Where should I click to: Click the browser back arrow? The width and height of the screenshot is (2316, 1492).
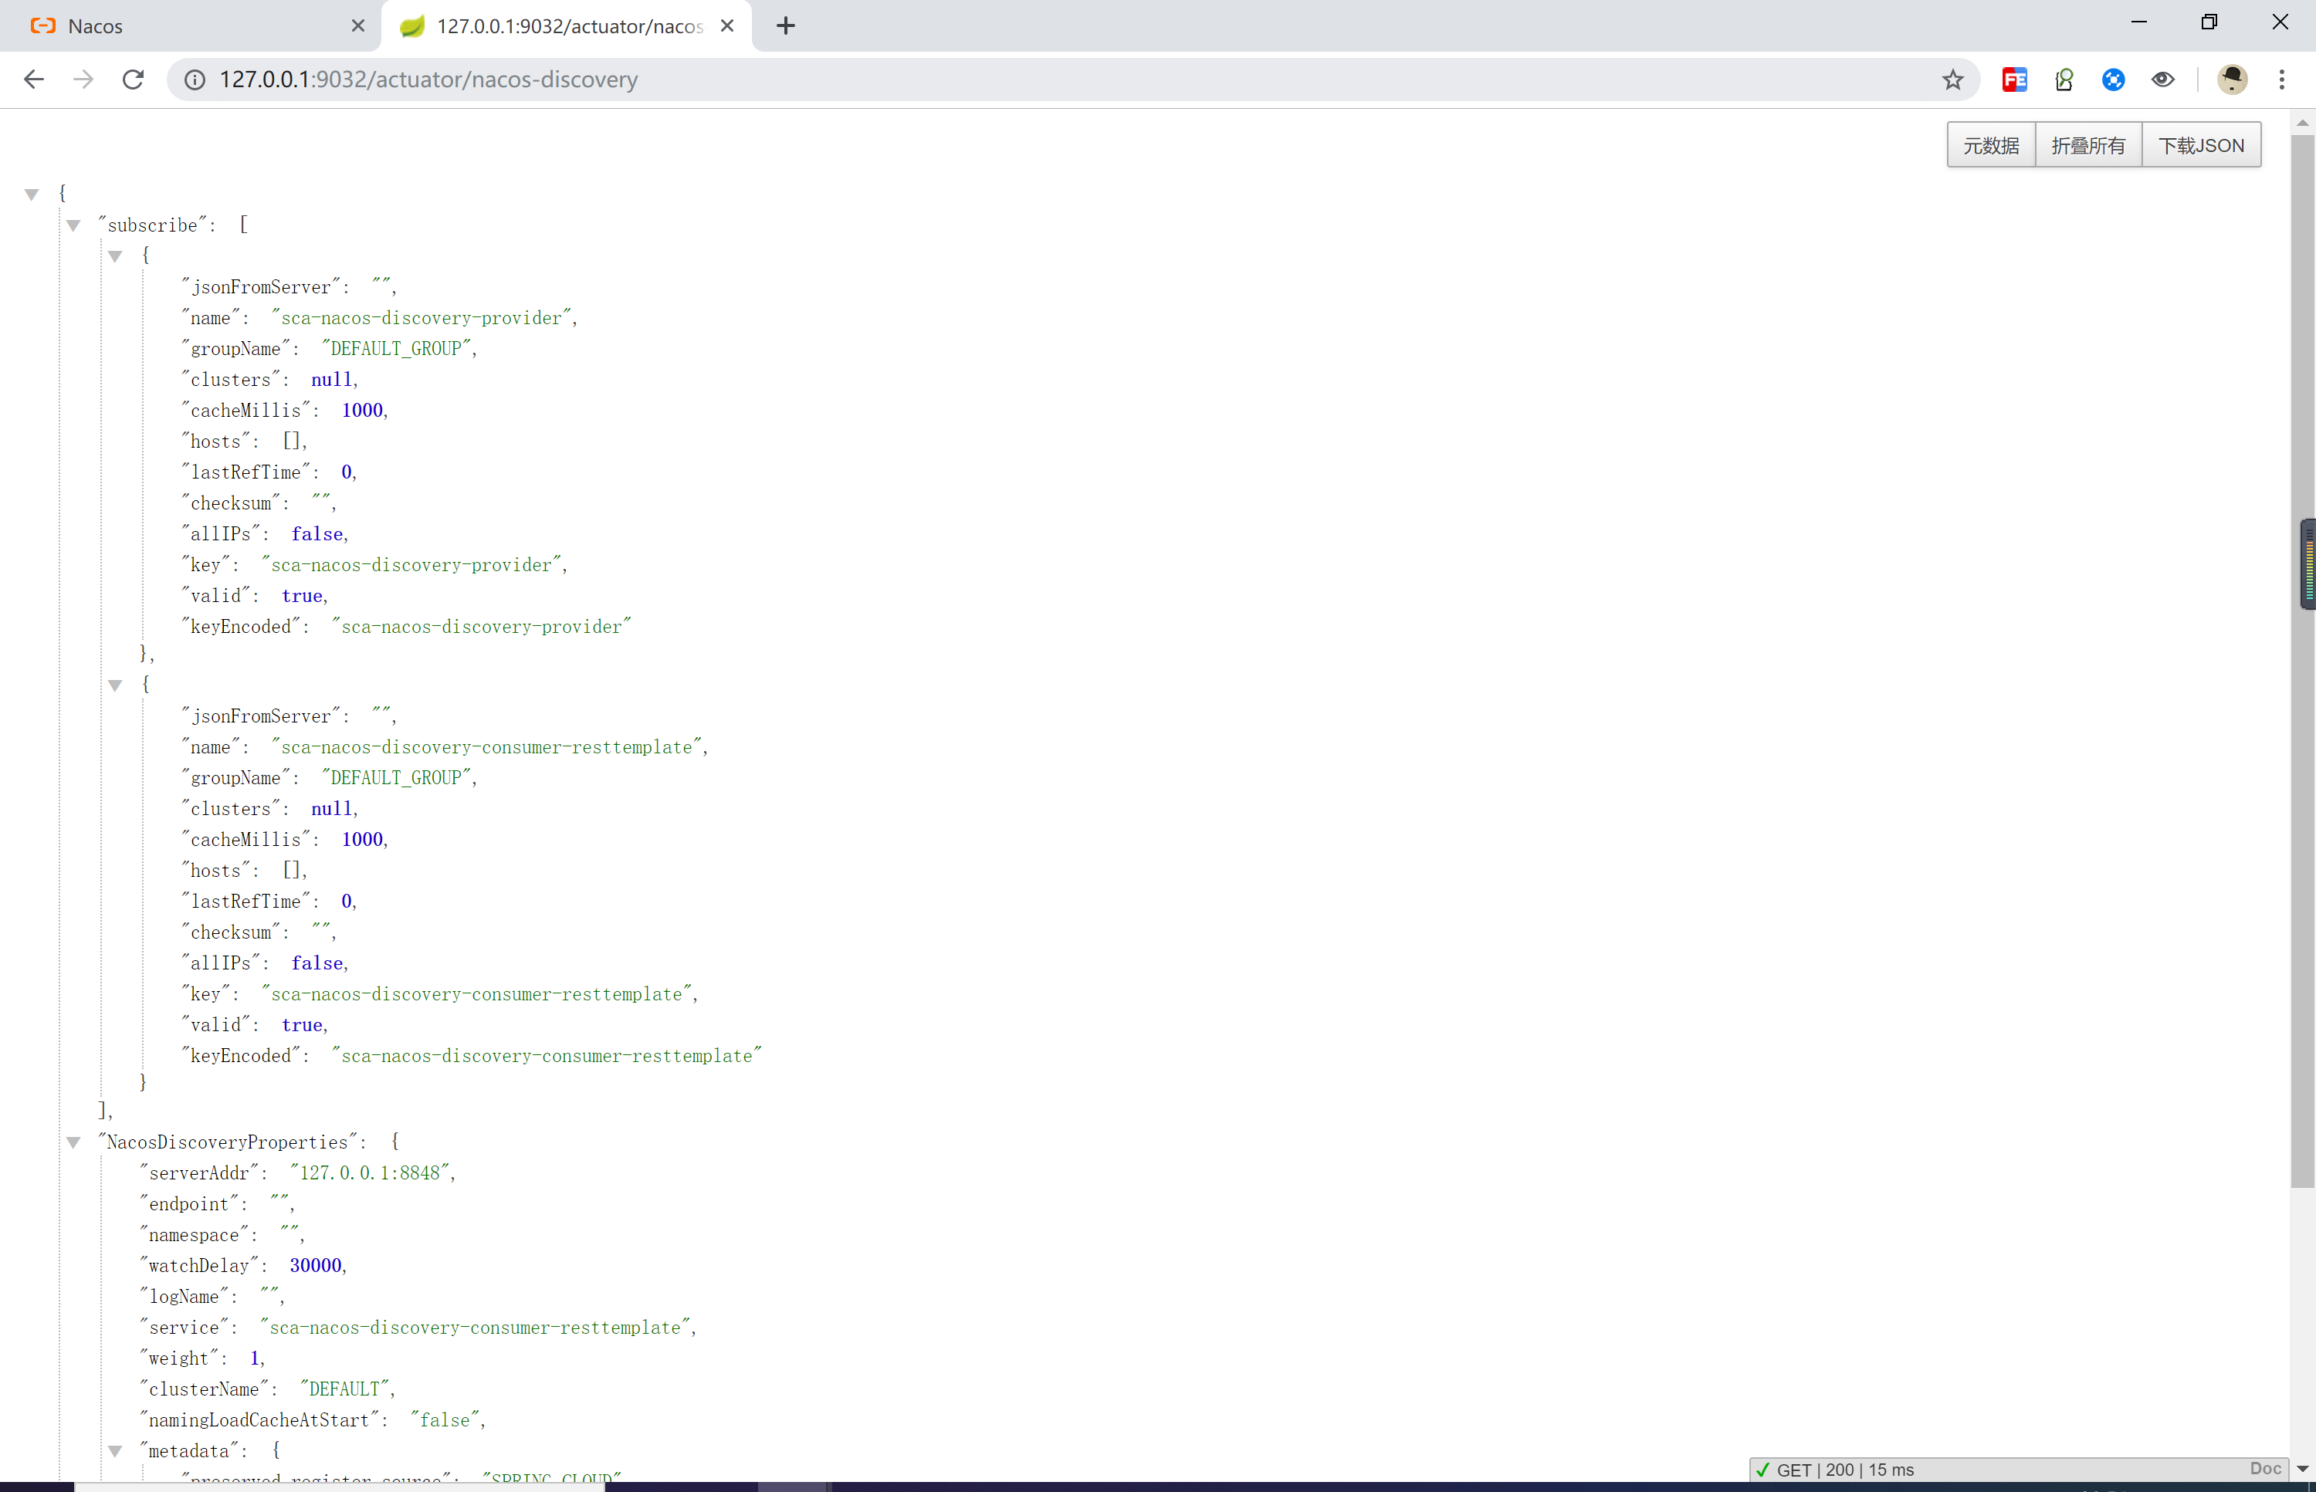[x=34, y=80]
